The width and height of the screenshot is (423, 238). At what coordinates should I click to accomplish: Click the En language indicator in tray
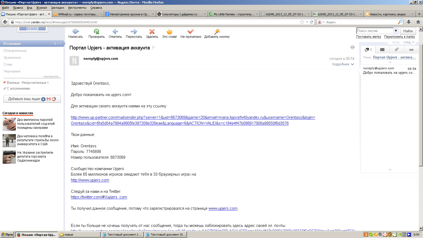point(404,235)
